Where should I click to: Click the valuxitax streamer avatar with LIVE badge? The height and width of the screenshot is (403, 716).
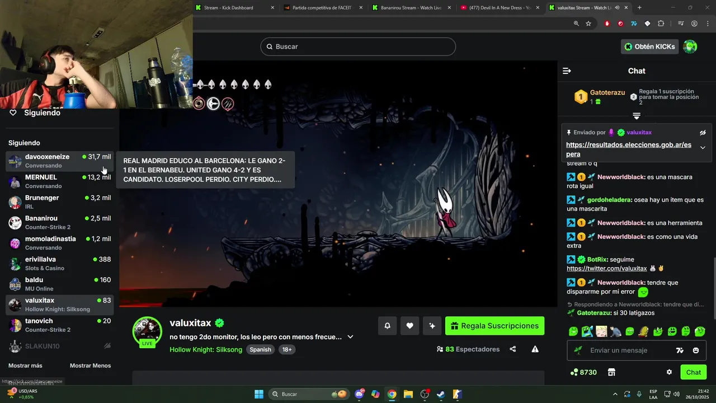pyautogui.click(x=147, y=332)
